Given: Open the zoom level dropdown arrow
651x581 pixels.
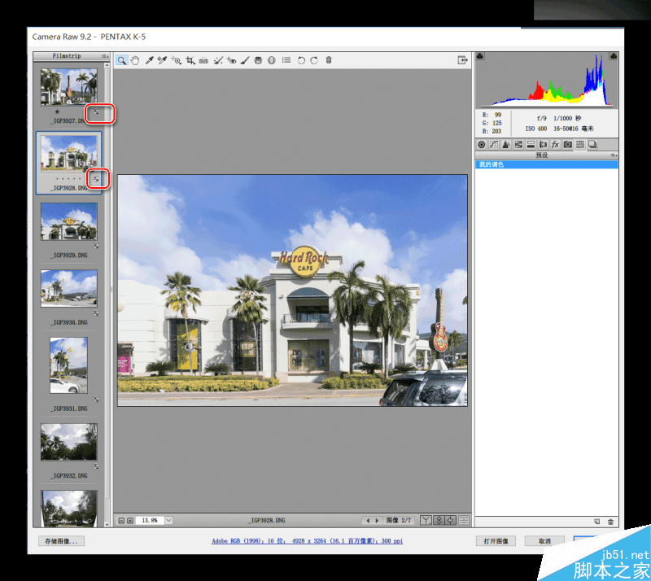Looking at the screenshot, I should click(168, 520).
